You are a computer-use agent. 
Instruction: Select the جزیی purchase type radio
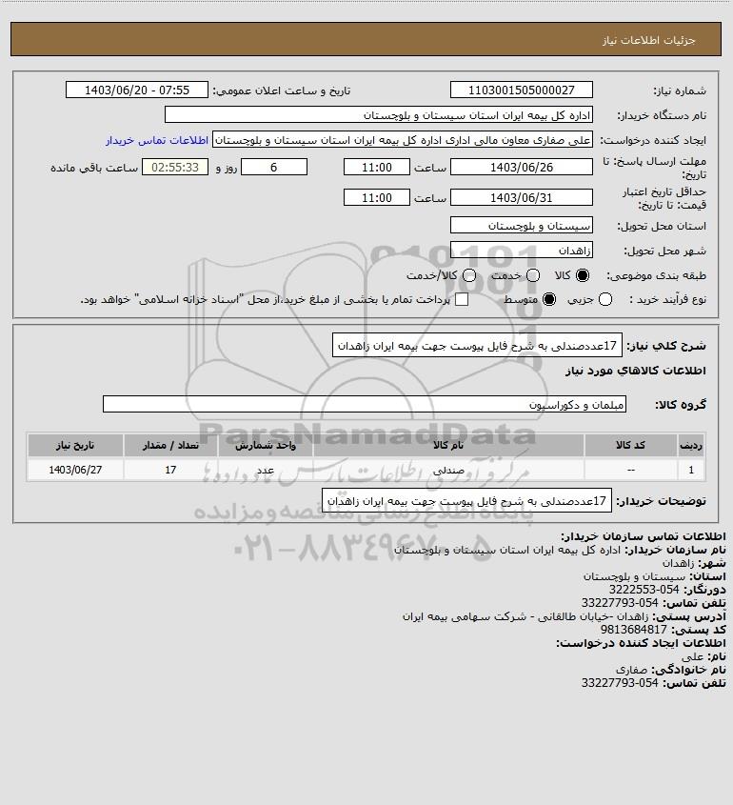pos(605,299)
